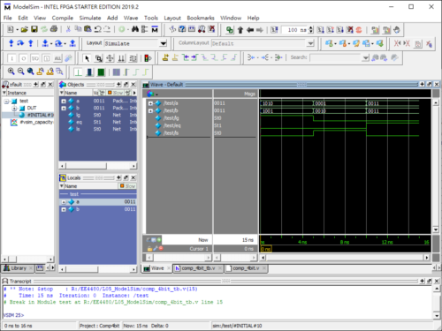Select the 'eq' row in Objects panel

pyautogui.click(x=98, y=122)
